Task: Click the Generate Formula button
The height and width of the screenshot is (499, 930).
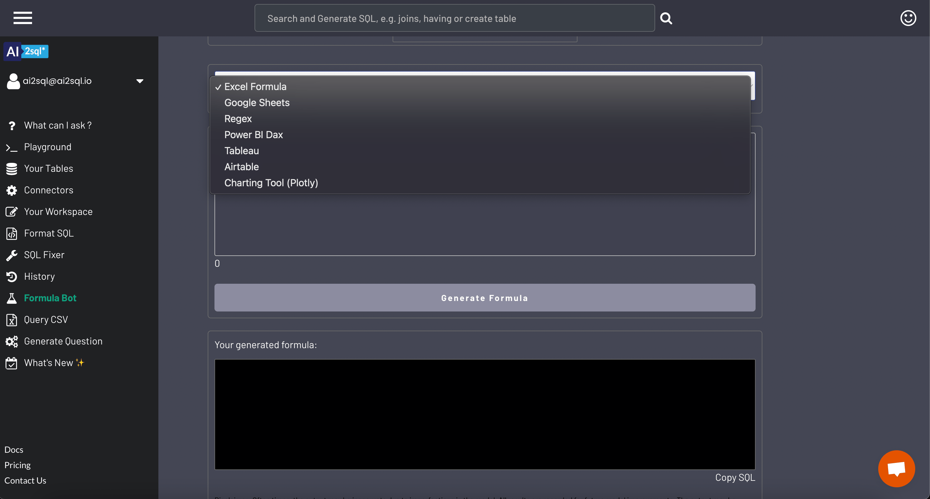Action: 484,298
